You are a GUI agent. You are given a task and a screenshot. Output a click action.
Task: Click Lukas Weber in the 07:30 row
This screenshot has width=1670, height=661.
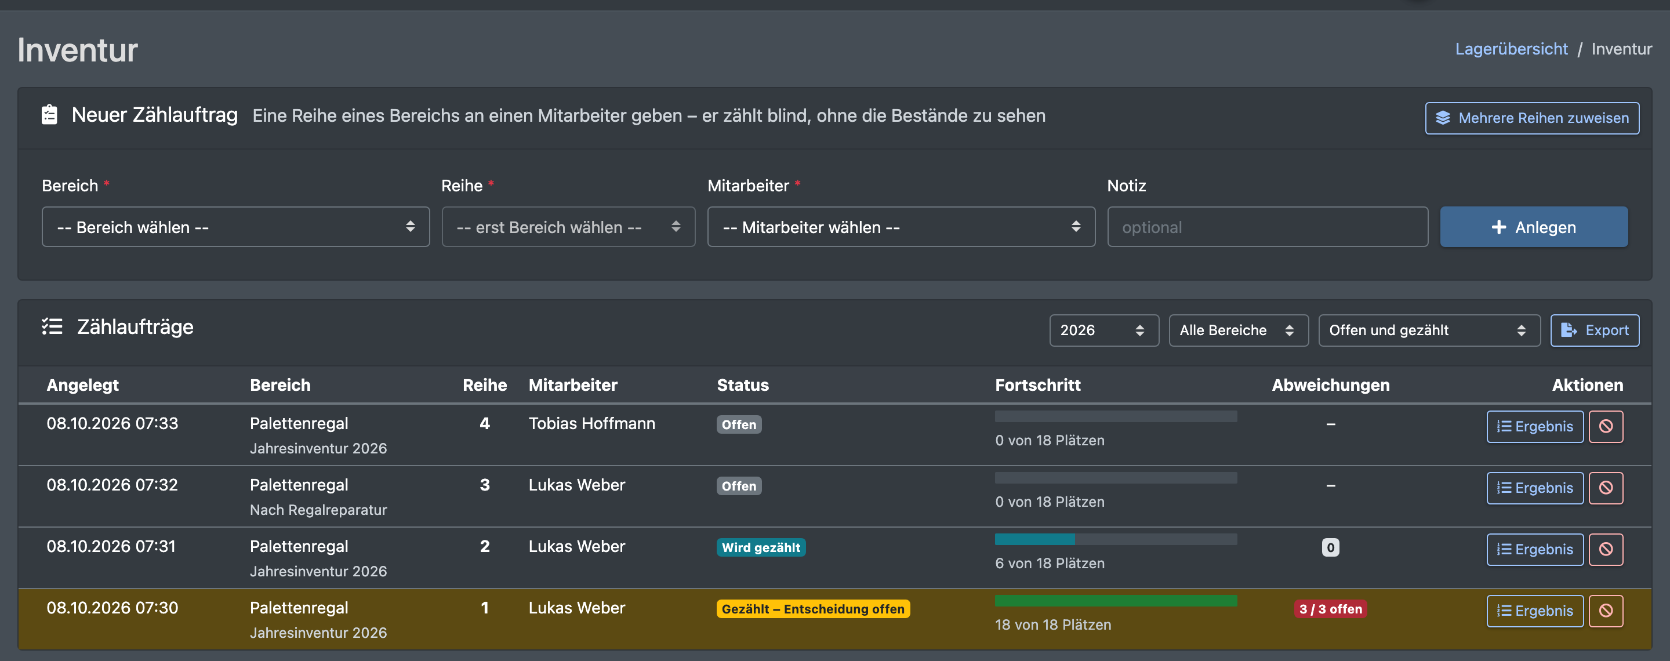[x=576, y=608]
